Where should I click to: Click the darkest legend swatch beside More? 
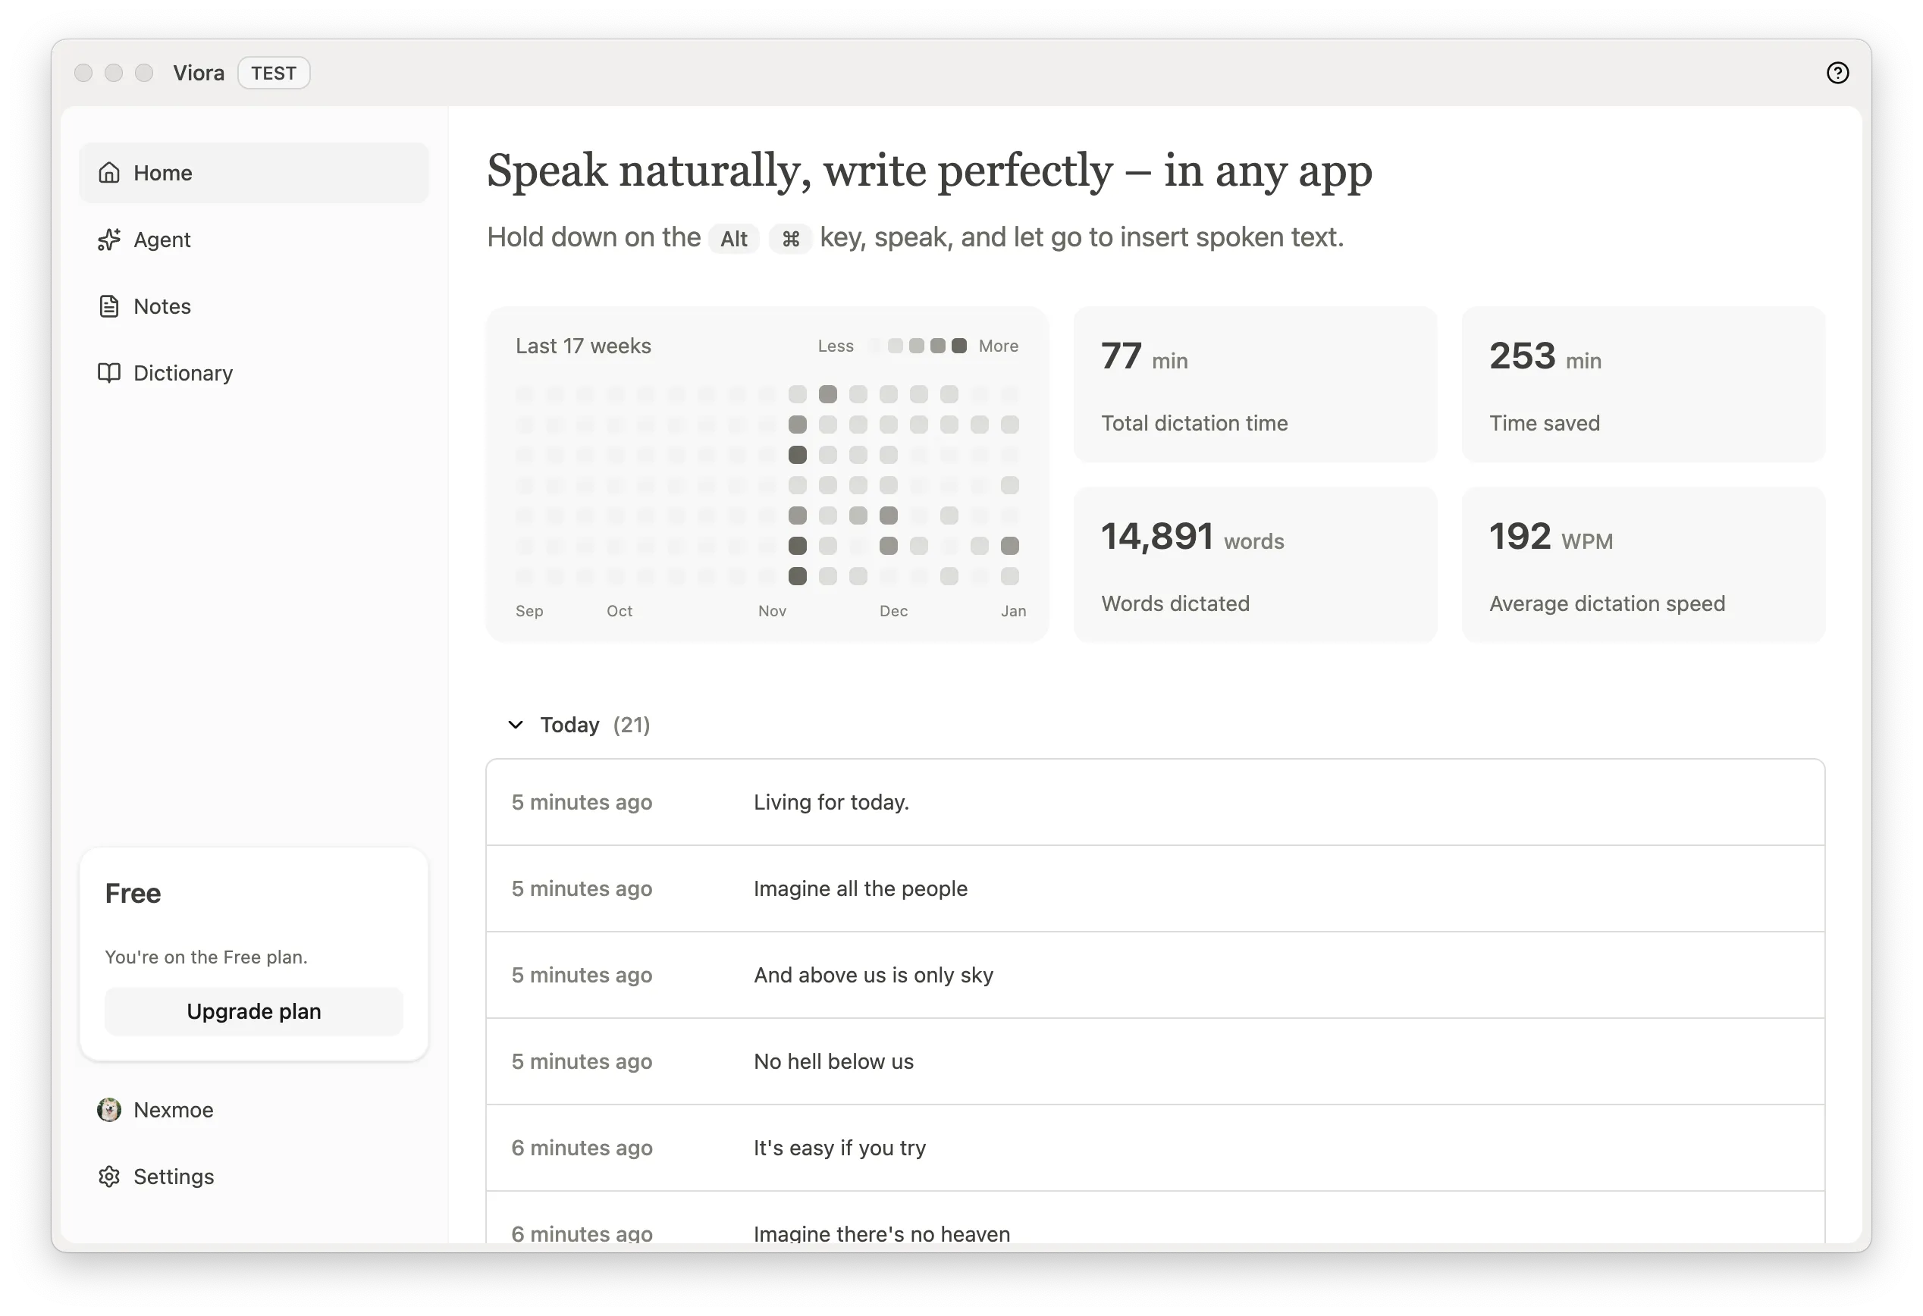tap(959, 346)
